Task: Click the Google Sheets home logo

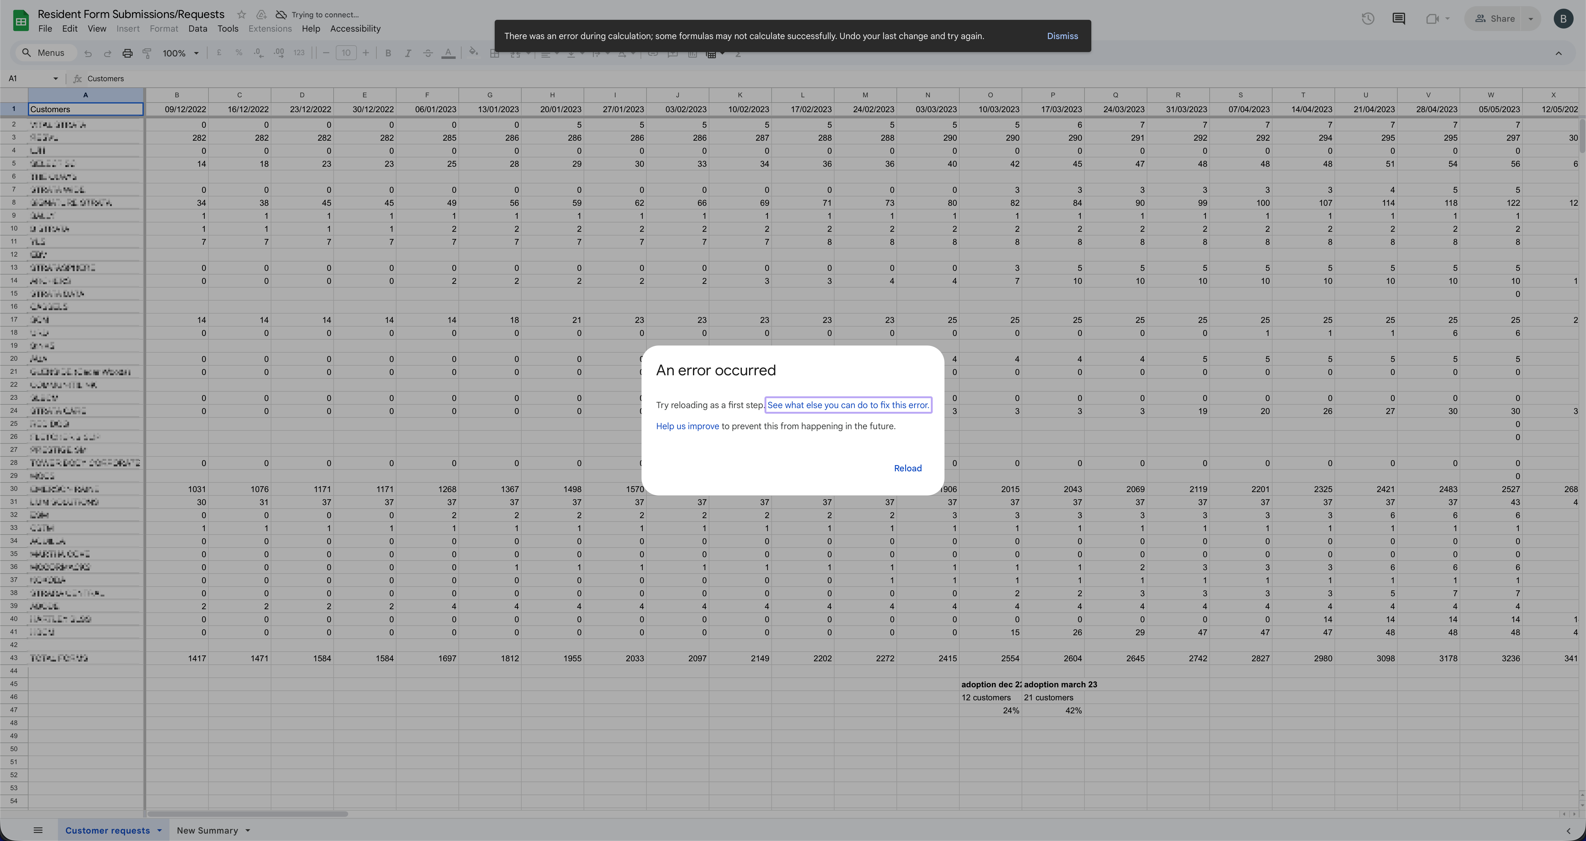Action: 20,20
